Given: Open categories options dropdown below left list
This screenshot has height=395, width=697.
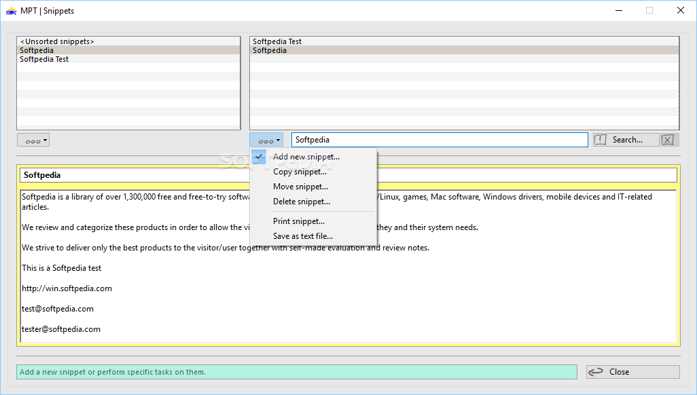Looking at the screenshot, I should (33, 140).
